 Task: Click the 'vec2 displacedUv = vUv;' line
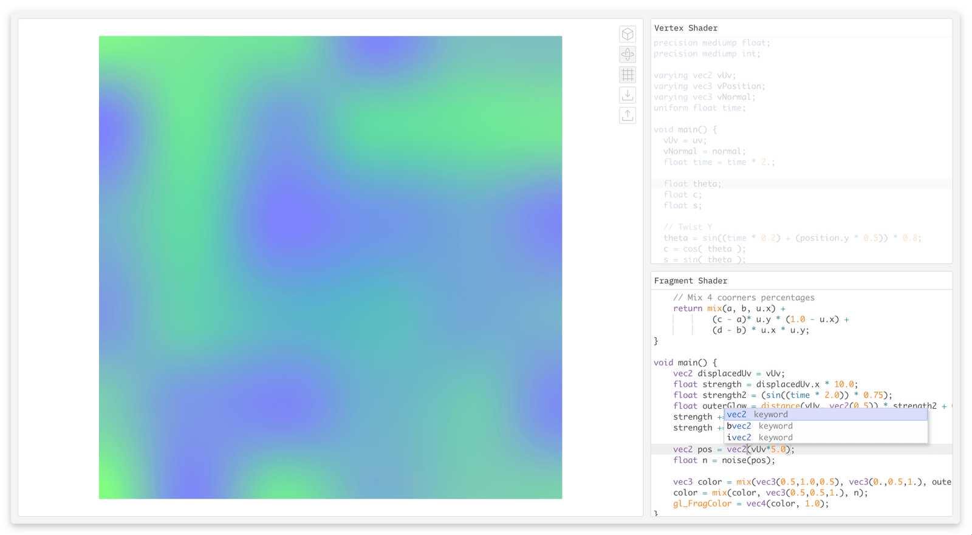point(728,373)
